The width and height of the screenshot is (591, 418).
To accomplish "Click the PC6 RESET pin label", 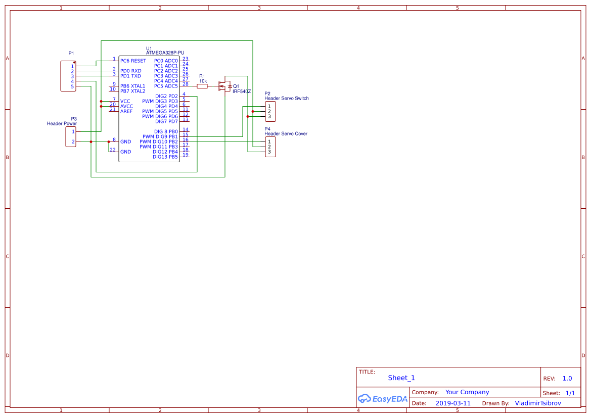I will pyautogui.click(x=133, y=61).
